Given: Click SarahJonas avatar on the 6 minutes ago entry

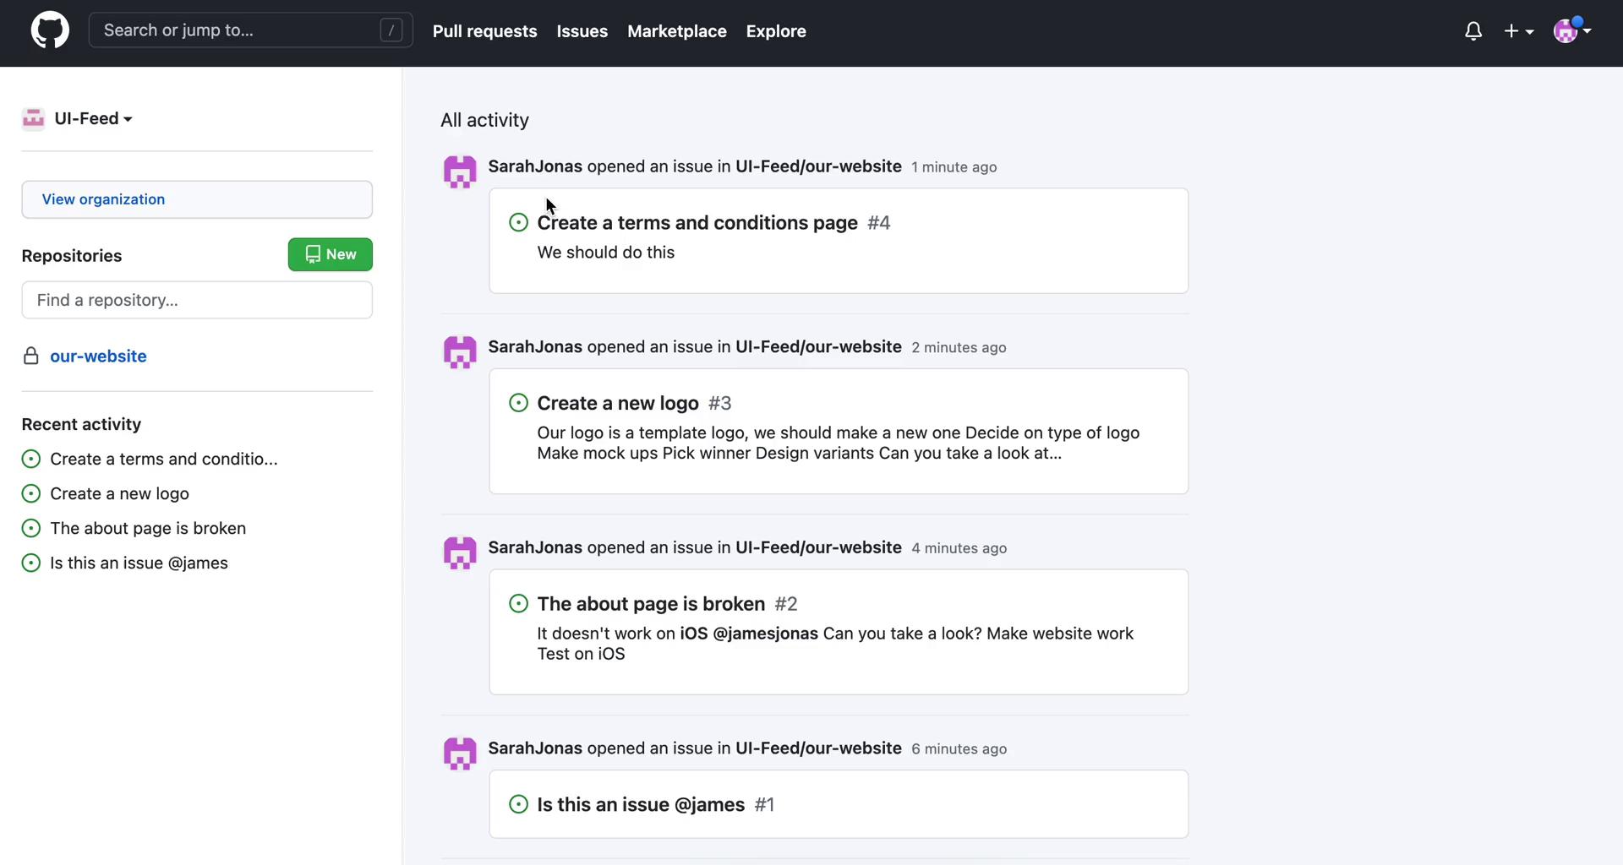Looking at the screenshot, I should (x=460, y=753).
